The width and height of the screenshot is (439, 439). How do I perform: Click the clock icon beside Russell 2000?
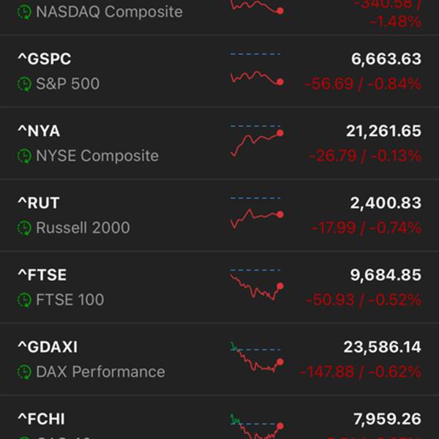tap(26, 228)
